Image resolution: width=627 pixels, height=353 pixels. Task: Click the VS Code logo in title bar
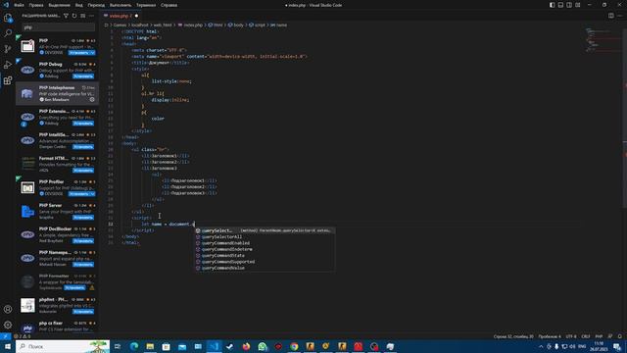click(x=6, y=5)
